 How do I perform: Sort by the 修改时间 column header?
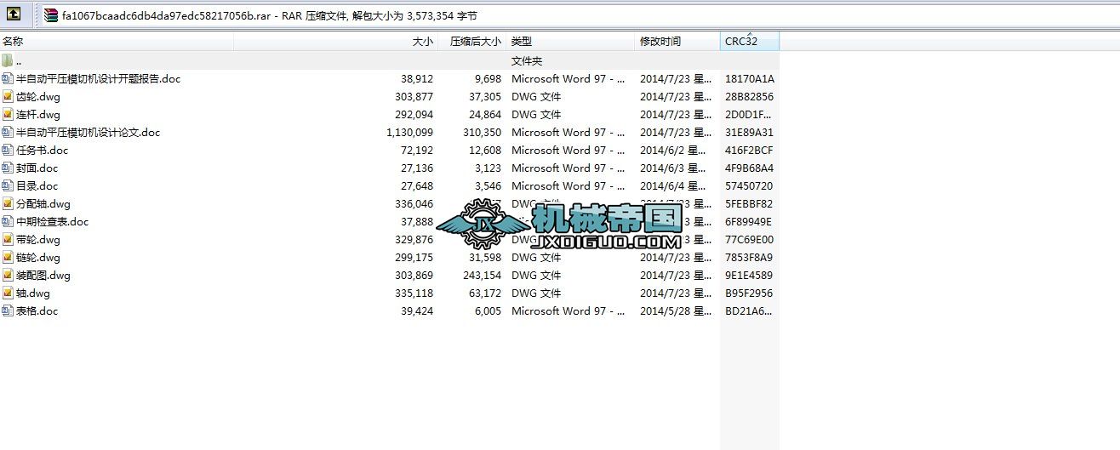677,41
